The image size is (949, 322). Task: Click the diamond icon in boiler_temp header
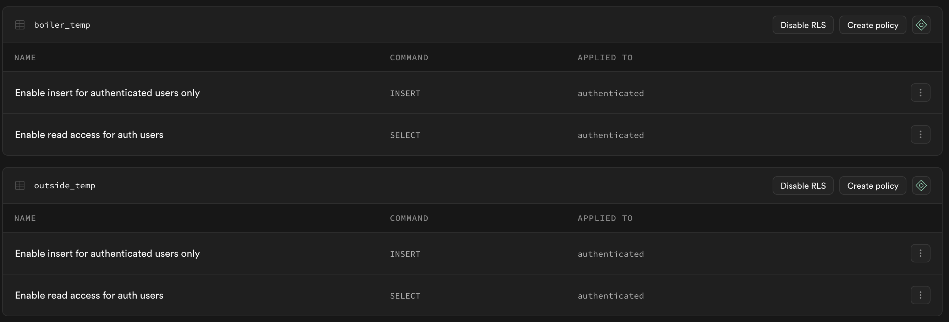pos(921,25)
